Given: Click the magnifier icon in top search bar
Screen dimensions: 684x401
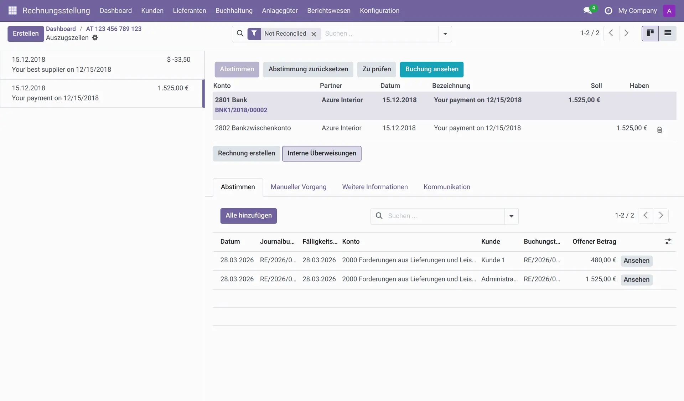Looking at the screenshot, I should (x=240, y=34).
